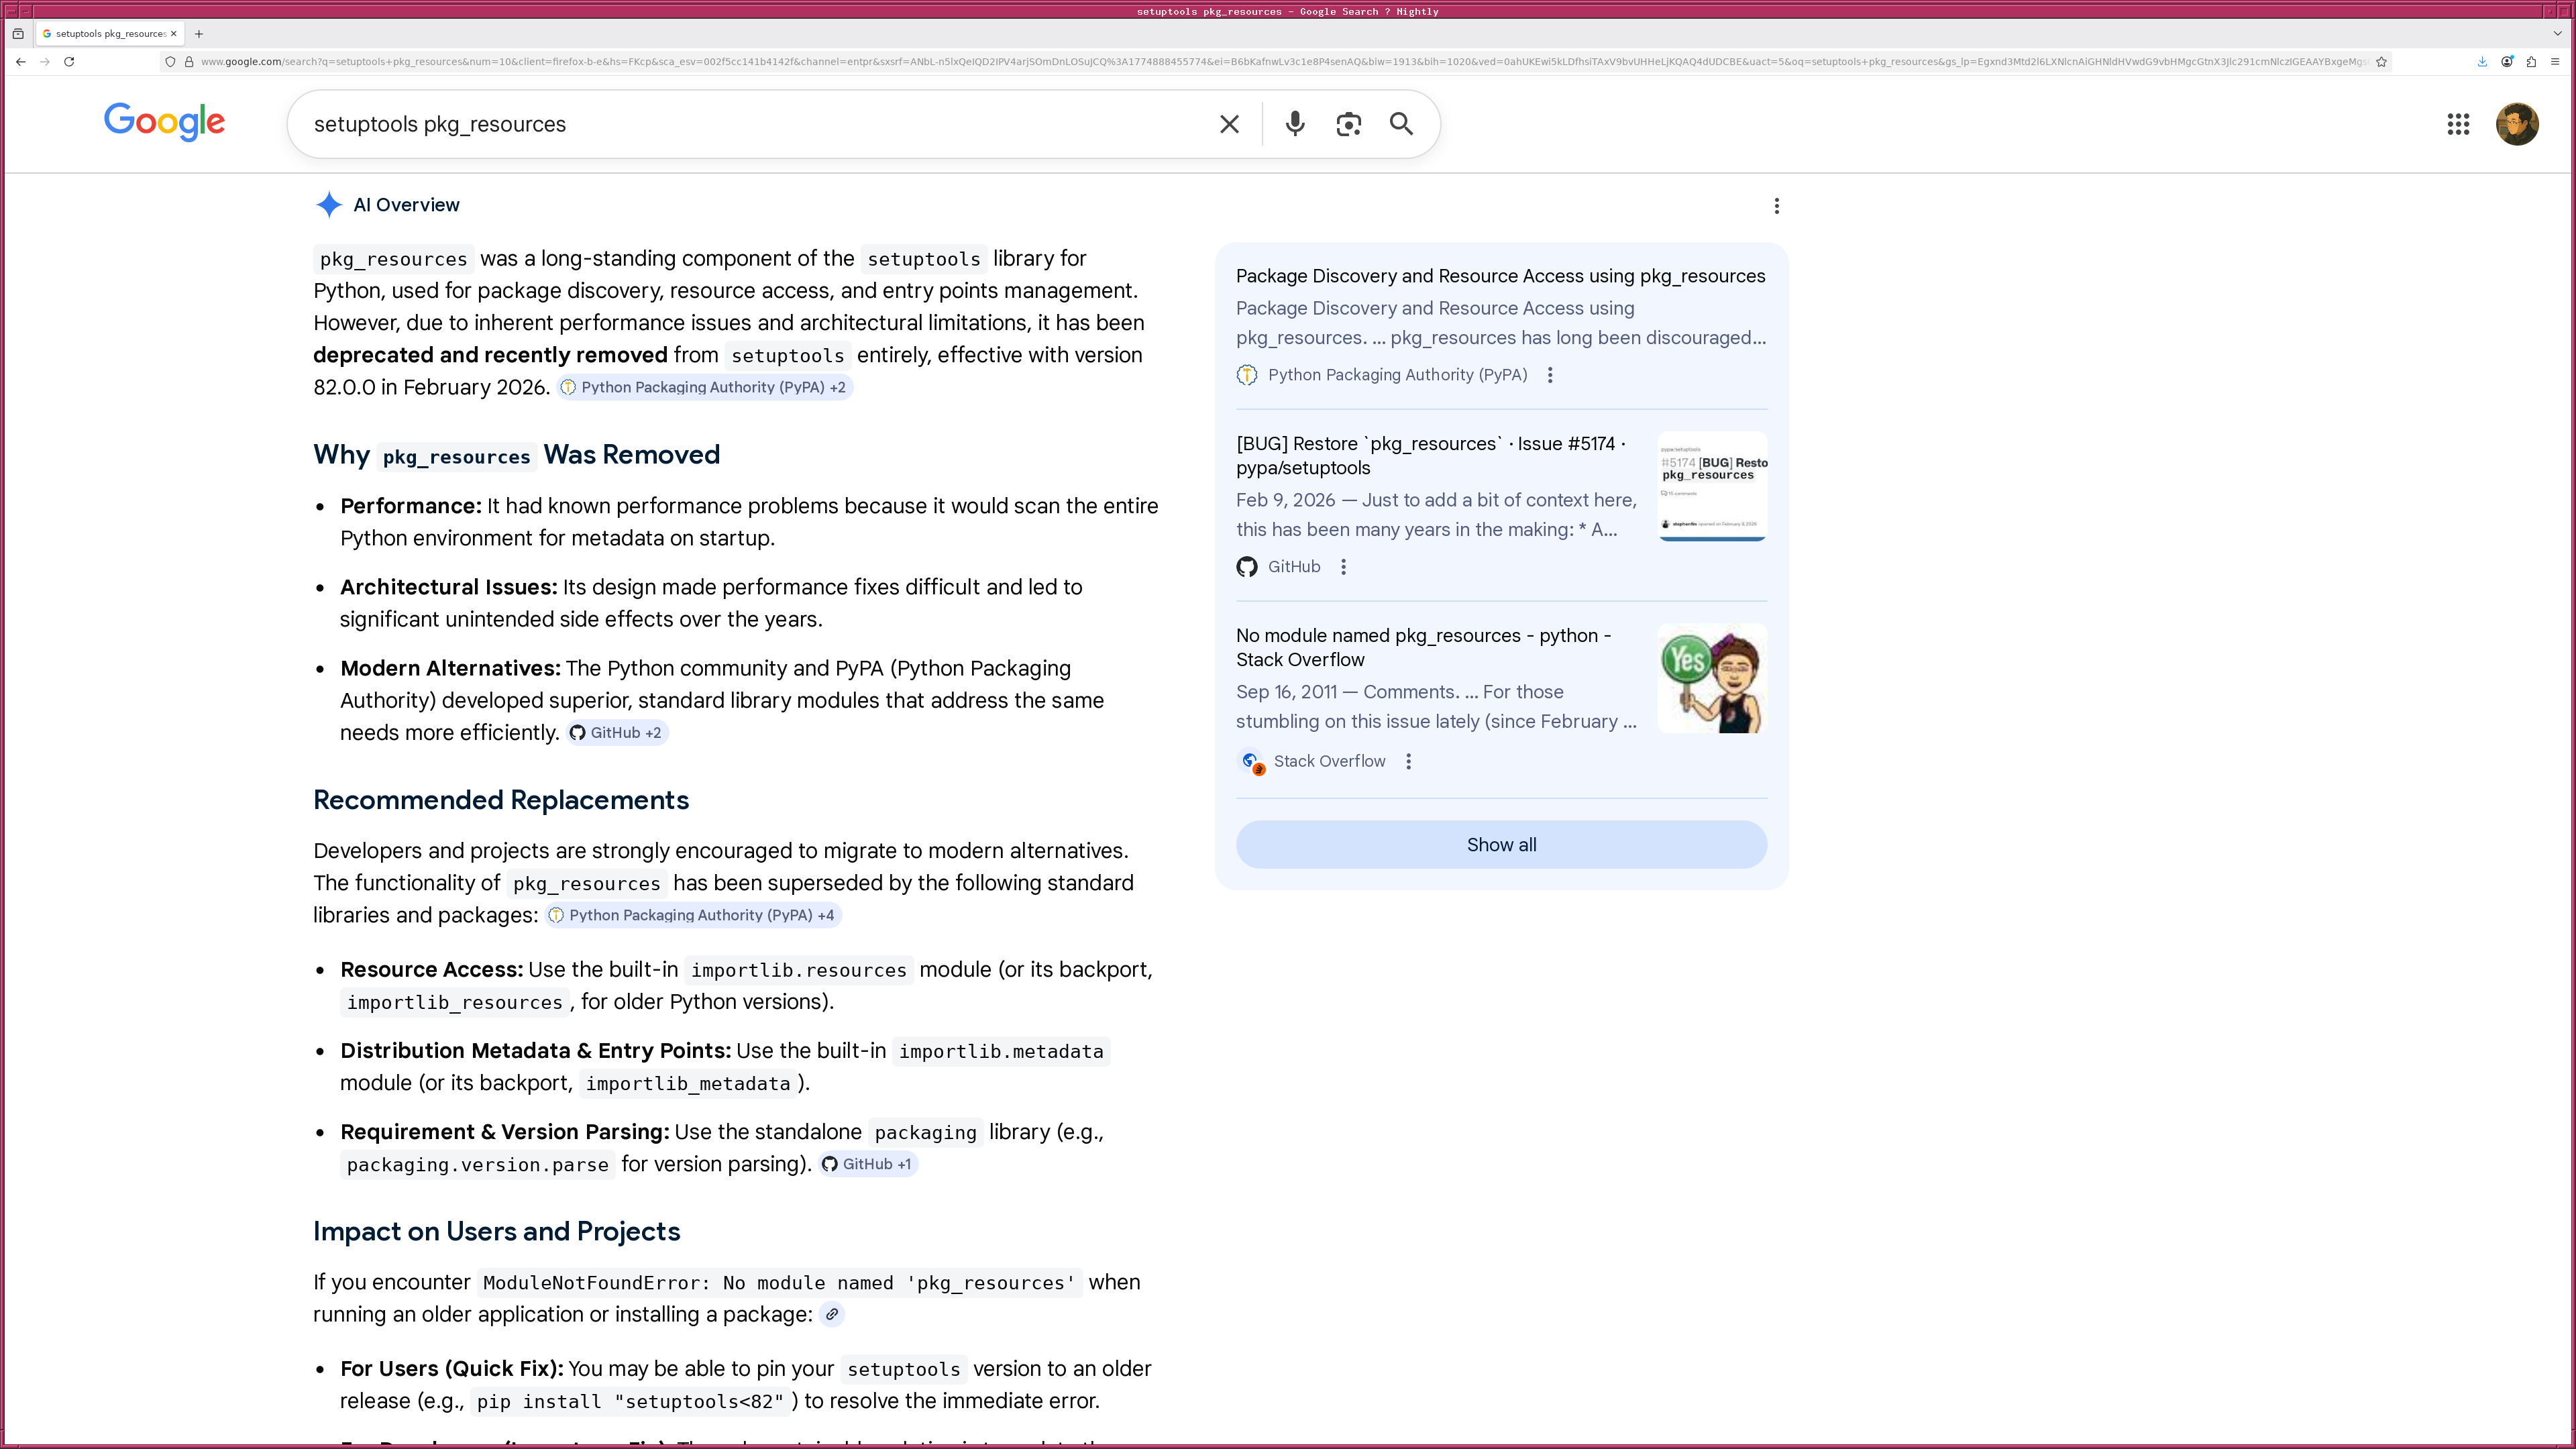This screenshot has height=1449, width=2576.
Task: Click the GitHub logo next to the issue source
Action: click(1247, 566)
